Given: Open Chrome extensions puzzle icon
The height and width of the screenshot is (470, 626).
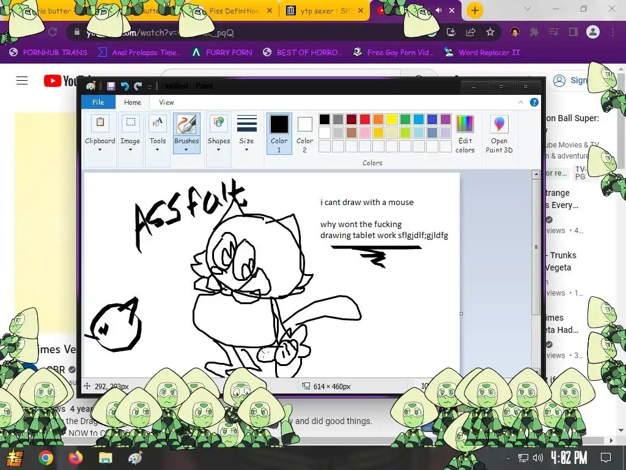Looking at the screenshot, I should pos(534,32).
